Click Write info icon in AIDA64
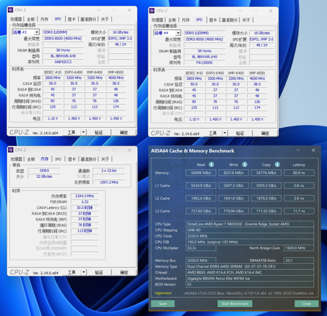This screenshot has height=316, width=327. (245, 164)
